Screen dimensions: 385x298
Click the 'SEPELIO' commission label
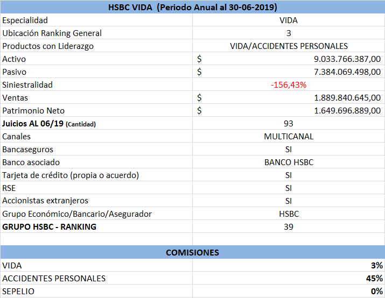click(x=18, y=292)
